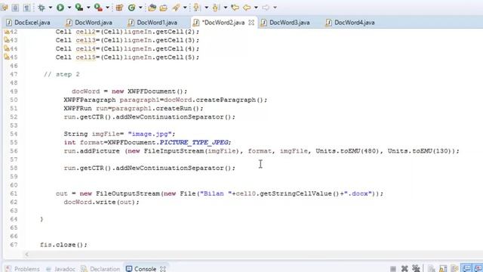Open dropdown arrow next to Run button
Screen dimensions: 483x272
click(69, 8)
